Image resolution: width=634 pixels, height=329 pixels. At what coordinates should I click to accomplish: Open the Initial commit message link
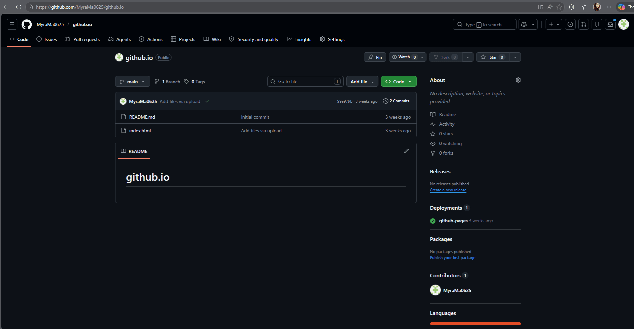(x=255, y=117)
